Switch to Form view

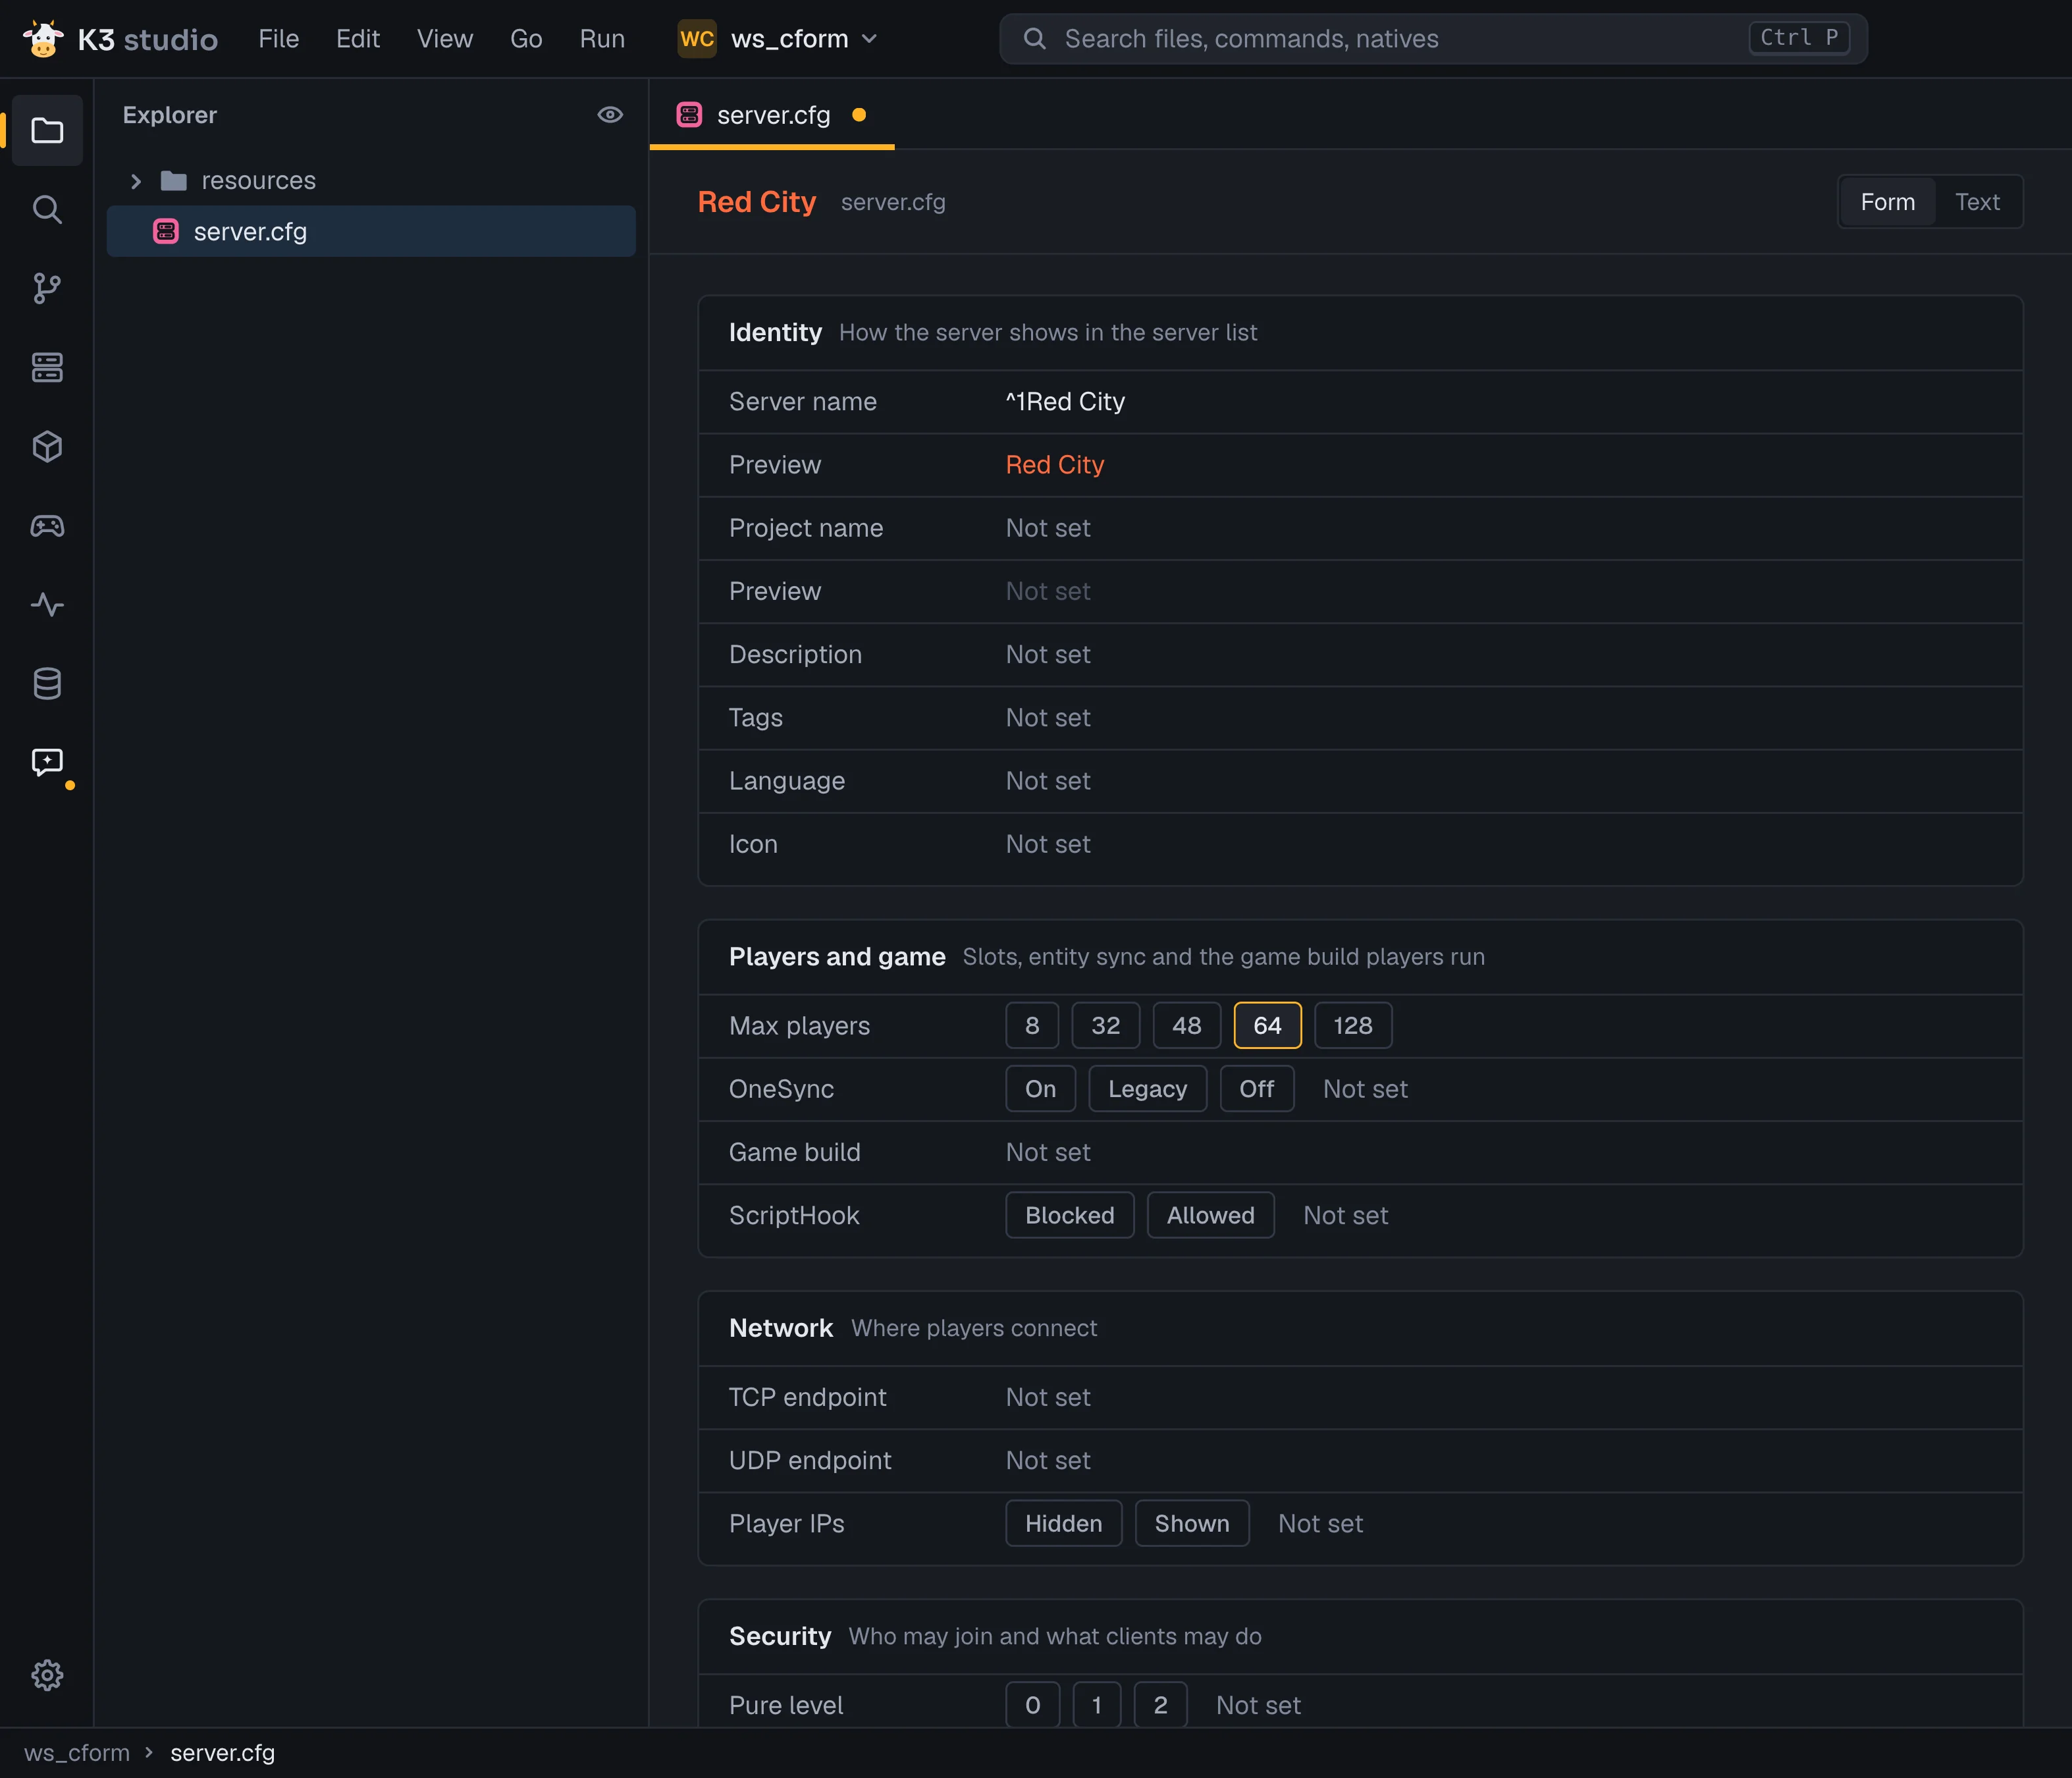coord(1887,202)
